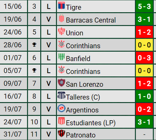Screen dimensions: 156x140
Task: Click the Union club crest icon
Action: pyautogui.click(x=61, y=31)
